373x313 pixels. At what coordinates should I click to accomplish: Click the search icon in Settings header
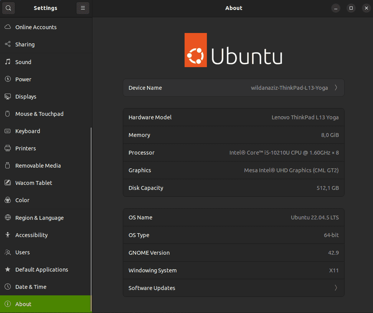[x=8, y=8]
